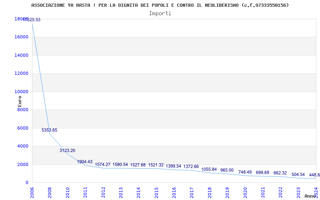This screenshot has width=320, height=200.
Task: Click the x-axis year 2018
Action: (210, 192)
